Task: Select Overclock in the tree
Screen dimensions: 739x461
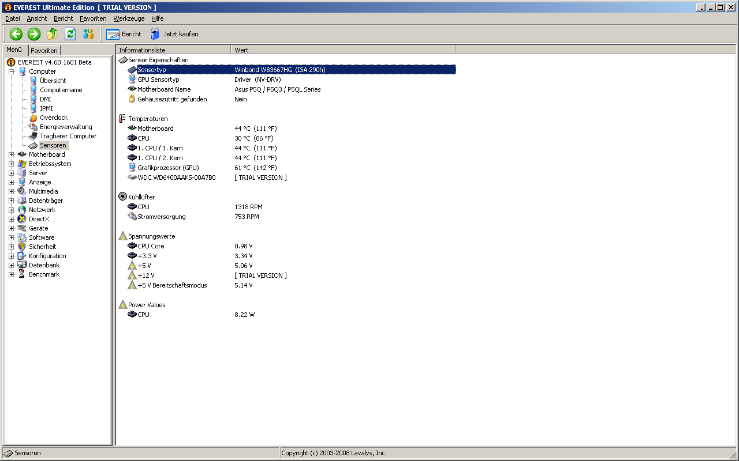Action: [54, 118]
